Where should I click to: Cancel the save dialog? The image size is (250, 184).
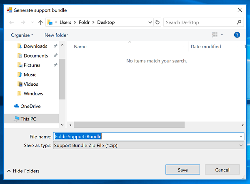(222, 170)
